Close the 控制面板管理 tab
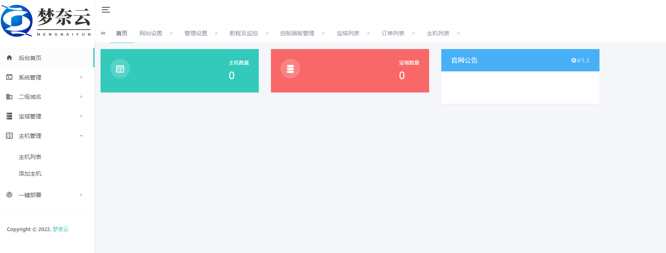Image resolution: width=666 pixels, height=253 pixels. click(323, 33)
